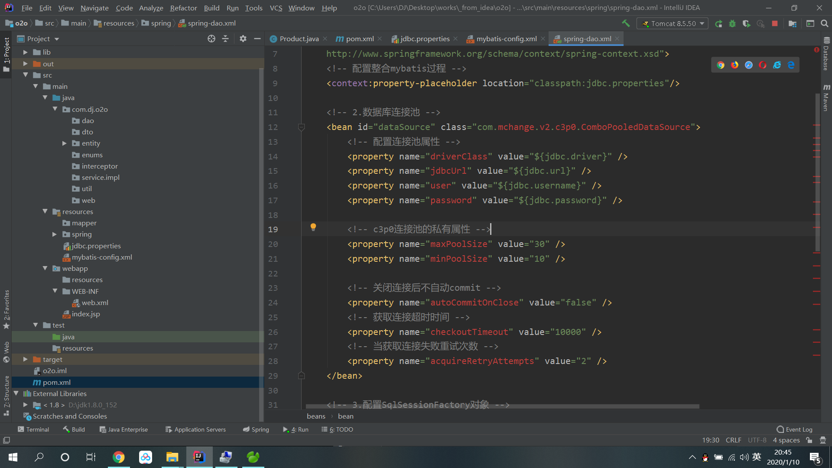The height and width of the screenshot is (468, 832).
Task: Click 4 spaces indent setting
Action: [x=786, y=440]
